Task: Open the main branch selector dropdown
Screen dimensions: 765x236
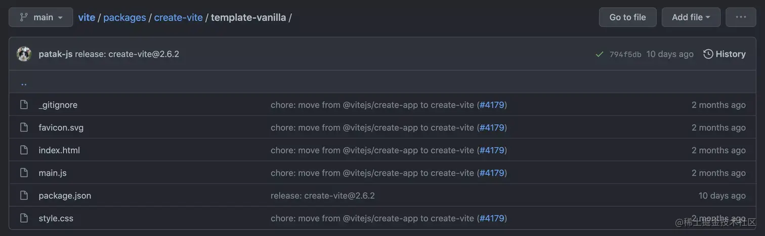Action: coord(41,17)
